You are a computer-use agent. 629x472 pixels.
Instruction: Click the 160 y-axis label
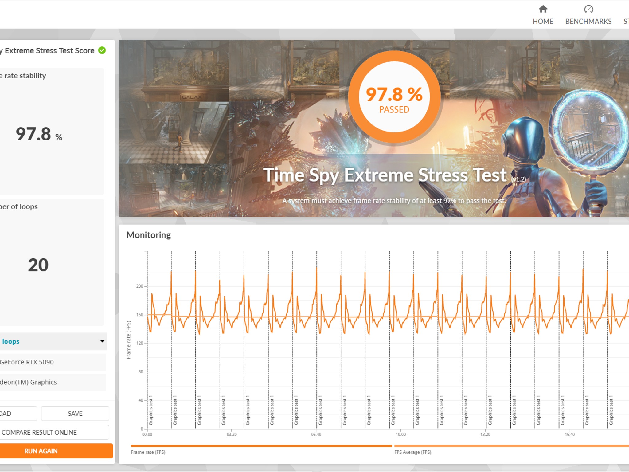click(x=140, y=315)
